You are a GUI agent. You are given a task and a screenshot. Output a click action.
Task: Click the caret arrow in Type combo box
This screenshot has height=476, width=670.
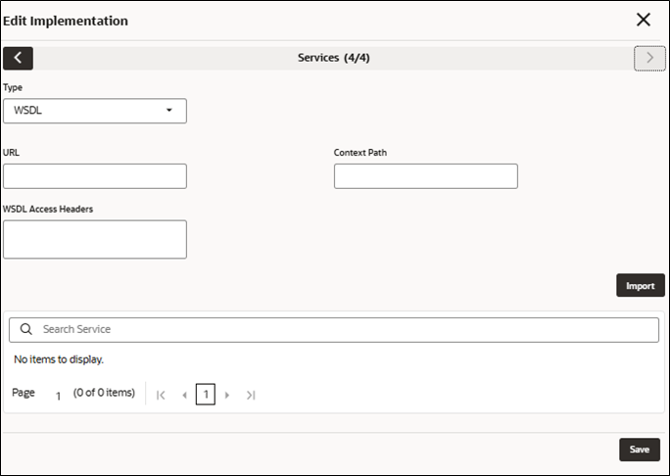[169, 111]
